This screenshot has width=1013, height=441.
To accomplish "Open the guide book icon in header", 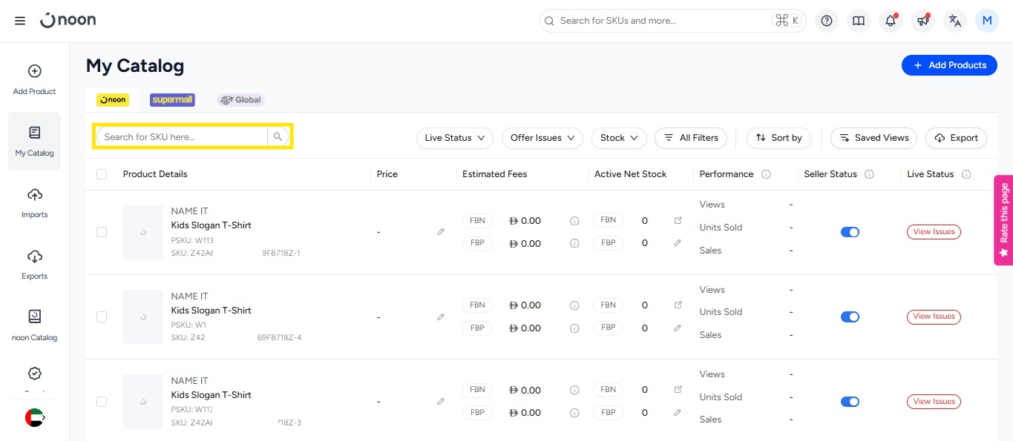I will point(859,21).
